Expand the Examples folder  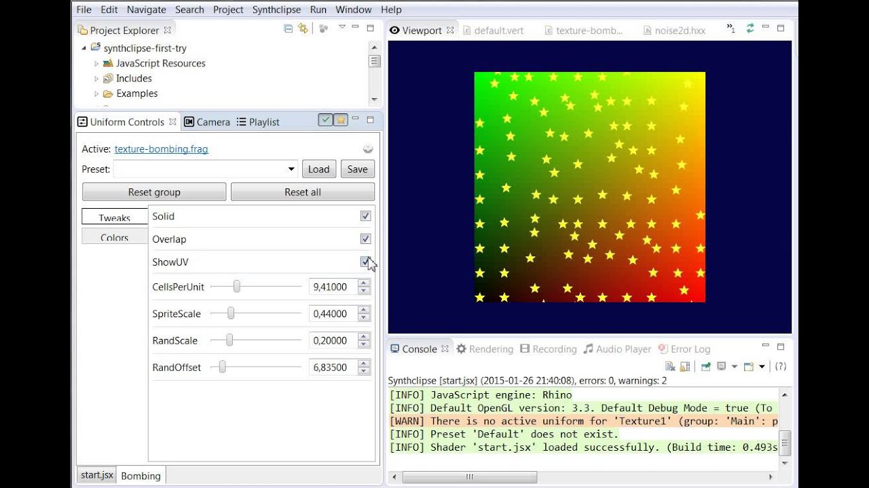coord(96,94)
